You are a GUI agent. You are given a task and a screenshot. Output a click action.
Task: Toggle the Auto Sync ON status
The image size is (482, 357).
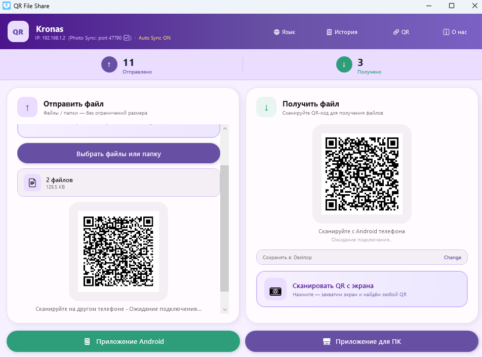[x=154, y=38]
